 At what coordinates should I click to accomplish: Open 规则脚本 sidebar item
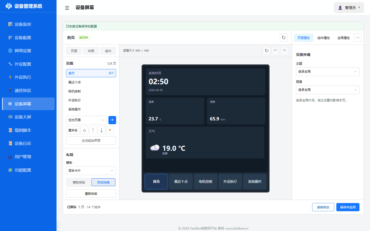[x=28, y=130]
